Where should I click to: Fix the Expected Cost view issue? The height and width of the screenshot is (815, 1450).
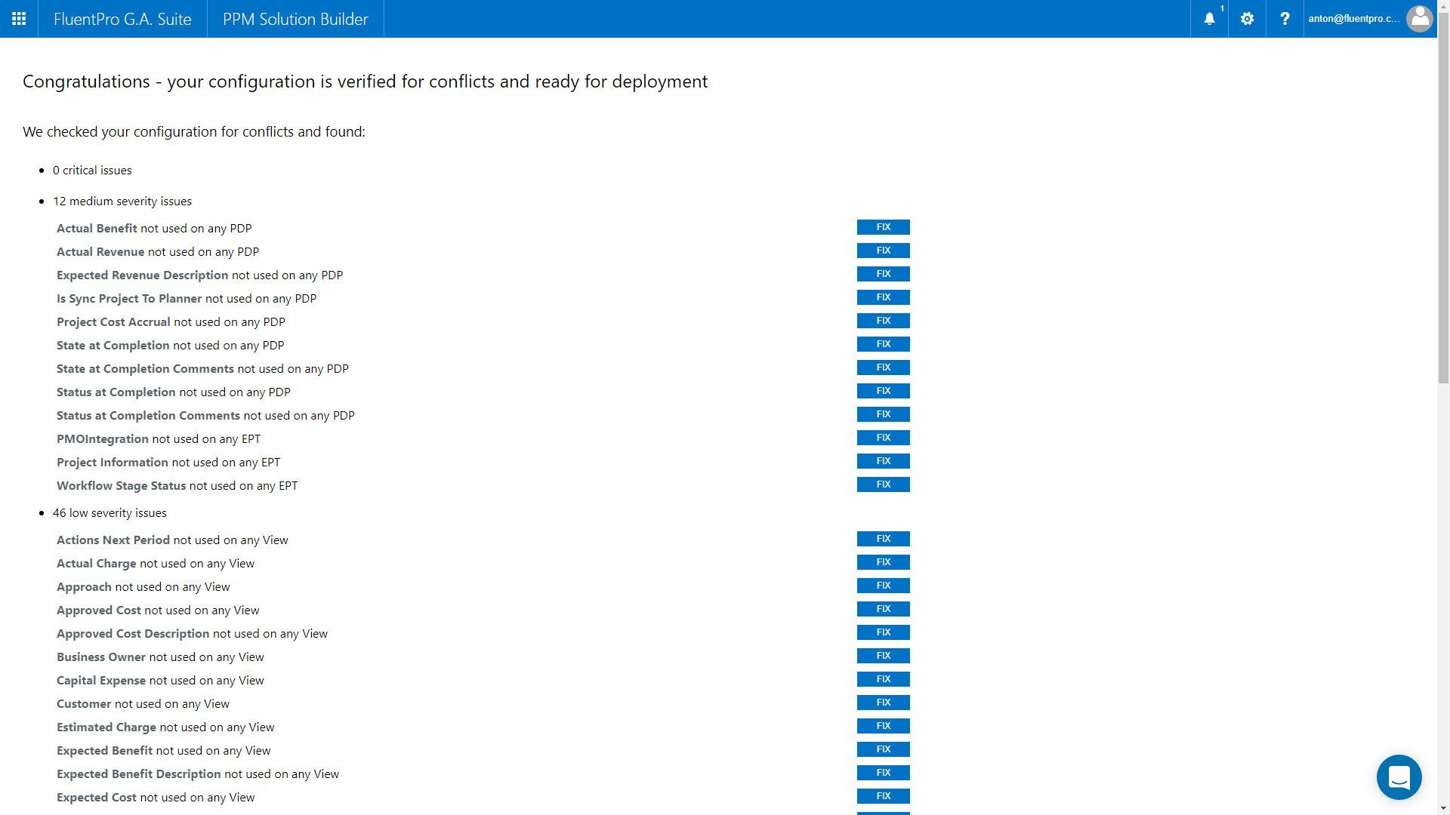[883, 795]
